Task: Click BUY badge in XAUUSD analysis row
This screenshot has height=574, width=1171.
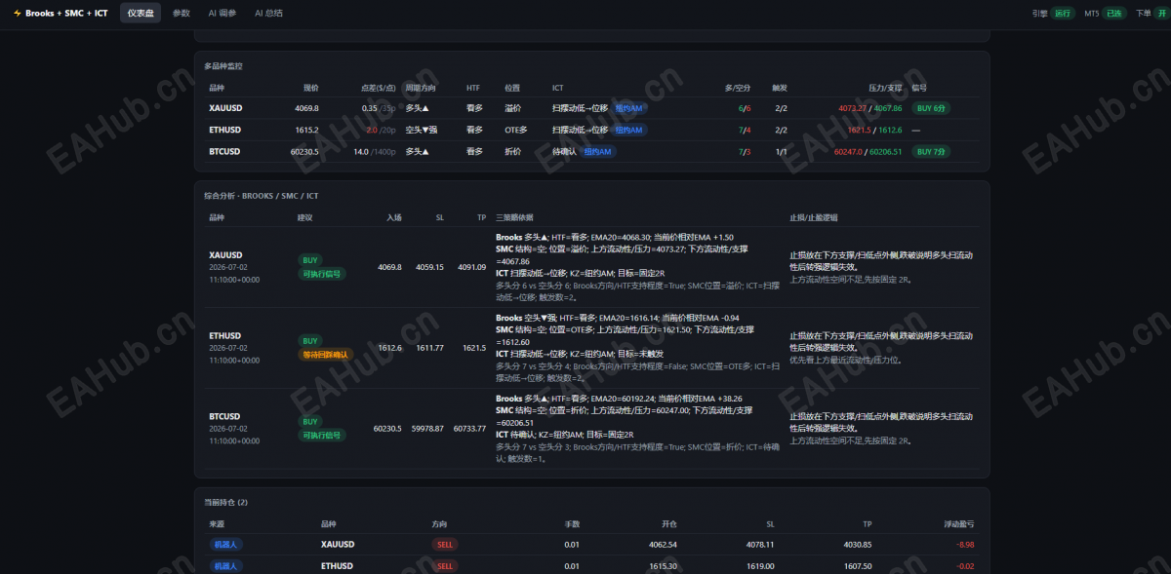Action: point(310,260)
